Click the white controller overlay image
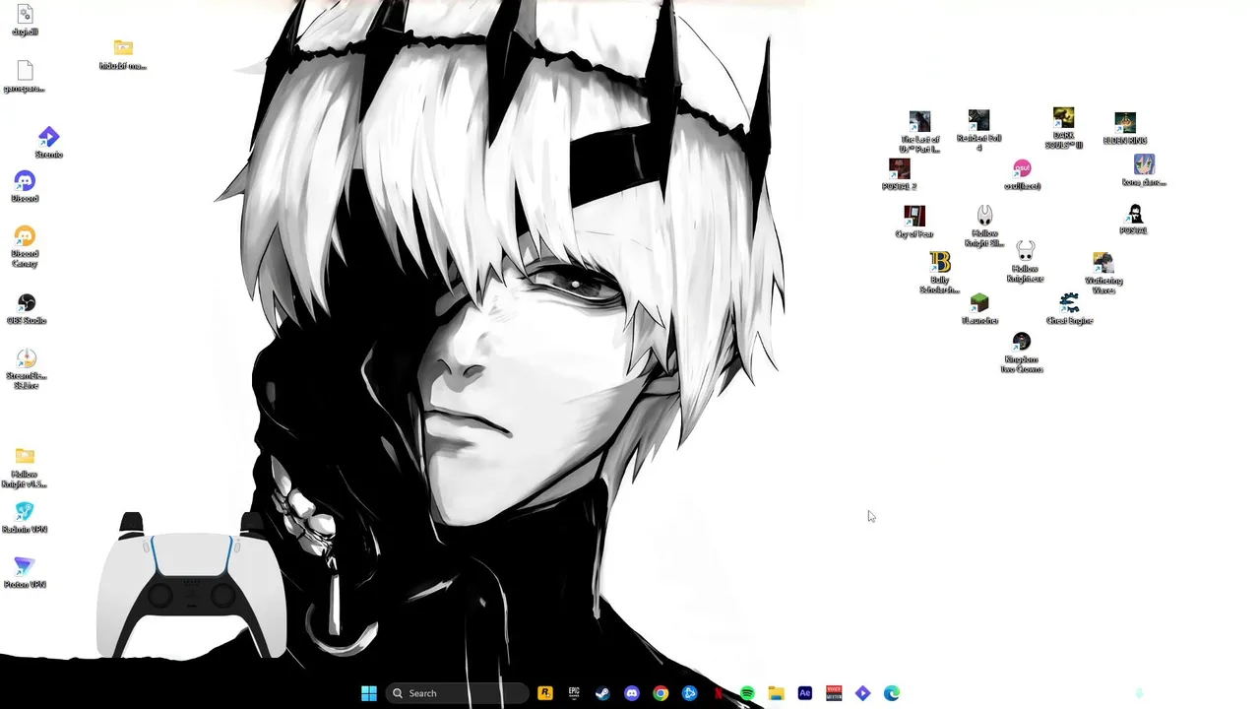This screenshot has height=709, width=1260. click(x=192, y=585)
